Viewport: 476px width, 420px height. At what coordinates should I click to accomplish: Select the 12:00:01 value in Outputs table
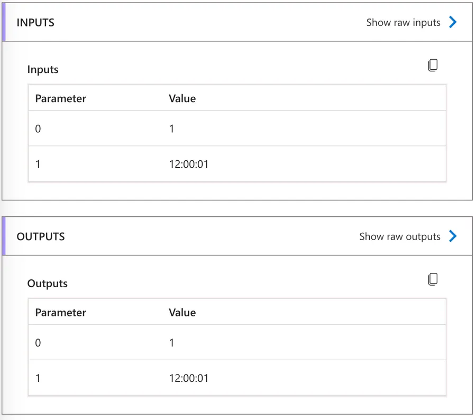coord(189,378)
